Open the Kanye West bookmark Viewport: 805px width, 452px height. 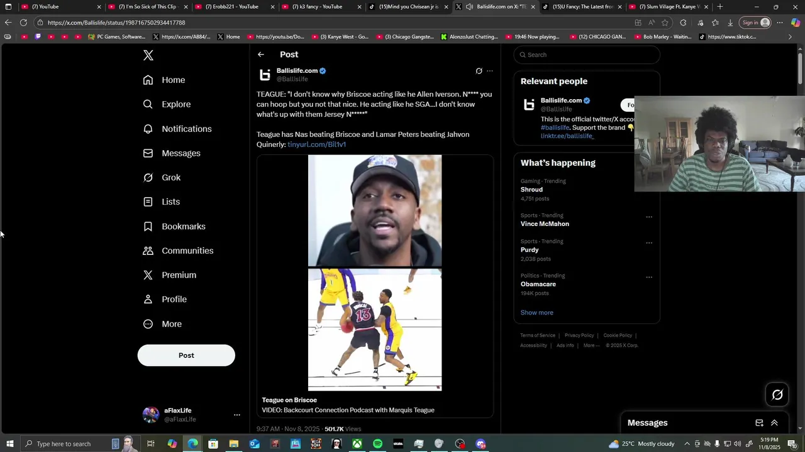(x=340, y=37)
